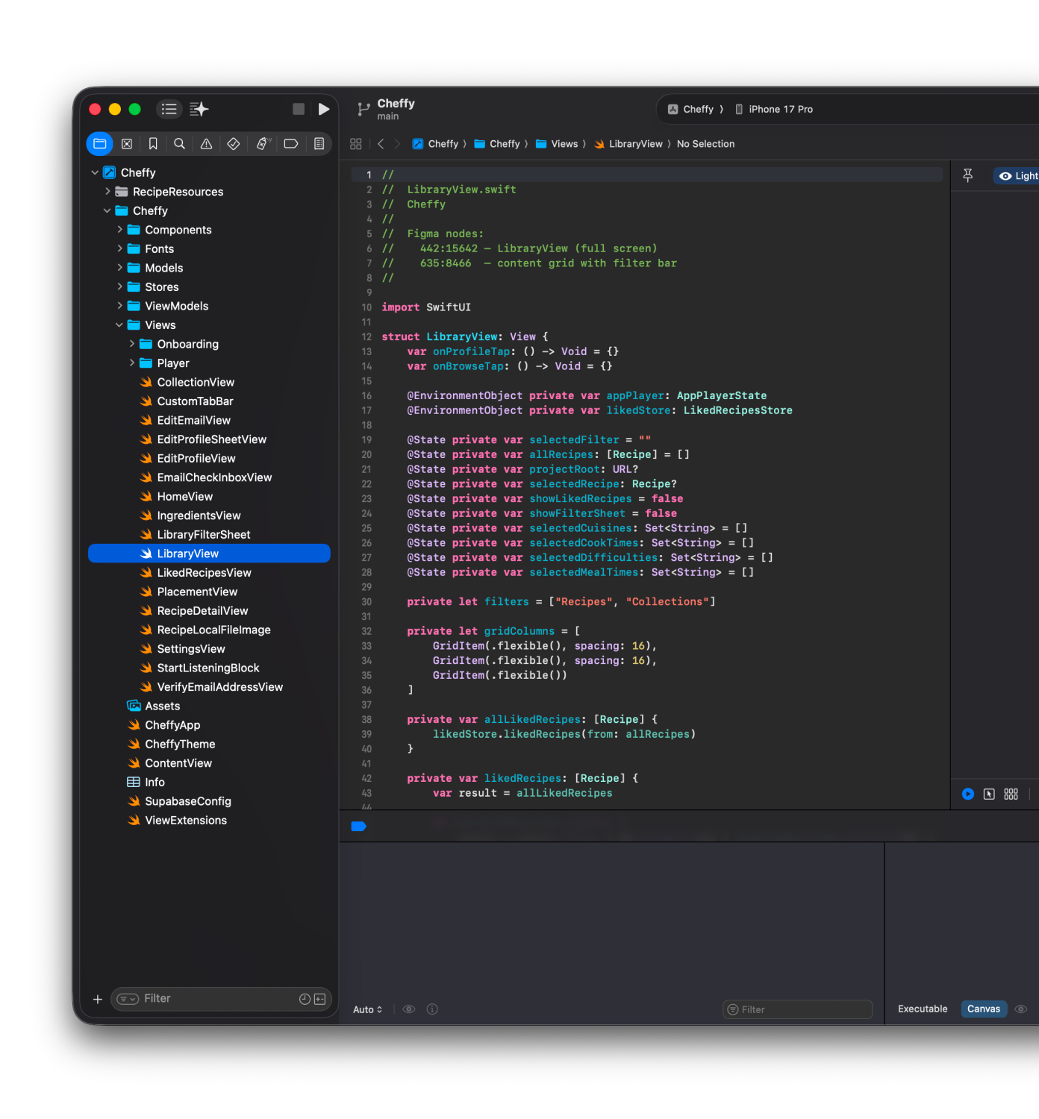Open the Report navigator icon

(x=319, y=144)
